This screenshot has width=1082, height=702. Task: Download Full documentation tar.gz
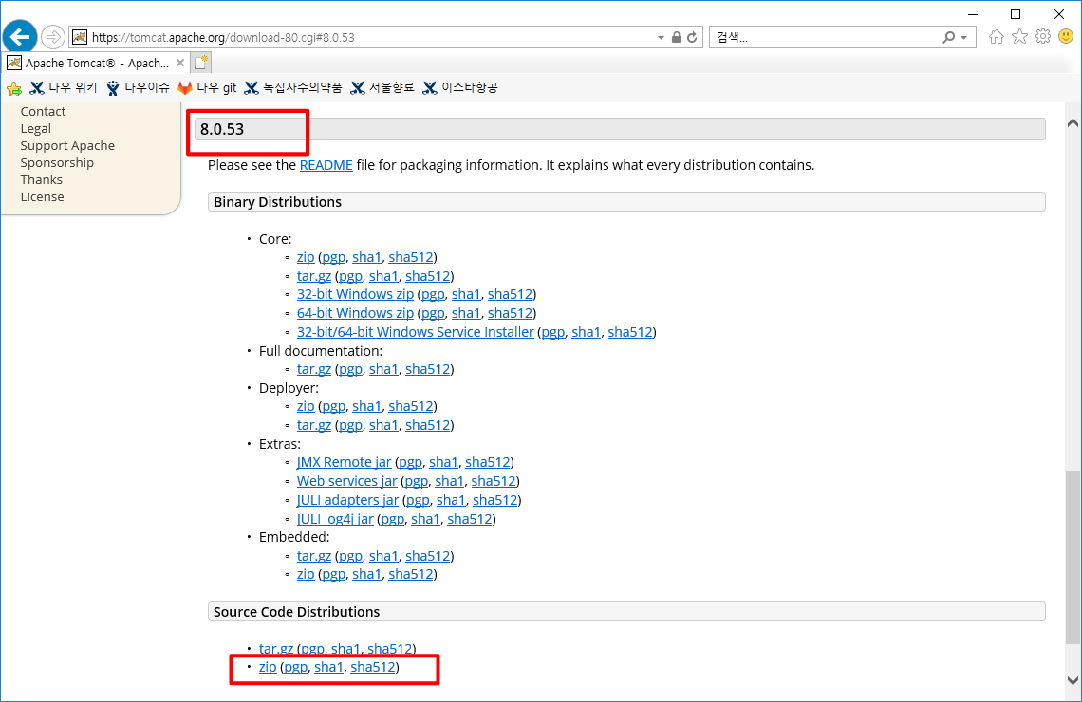(x=314, y=369)
